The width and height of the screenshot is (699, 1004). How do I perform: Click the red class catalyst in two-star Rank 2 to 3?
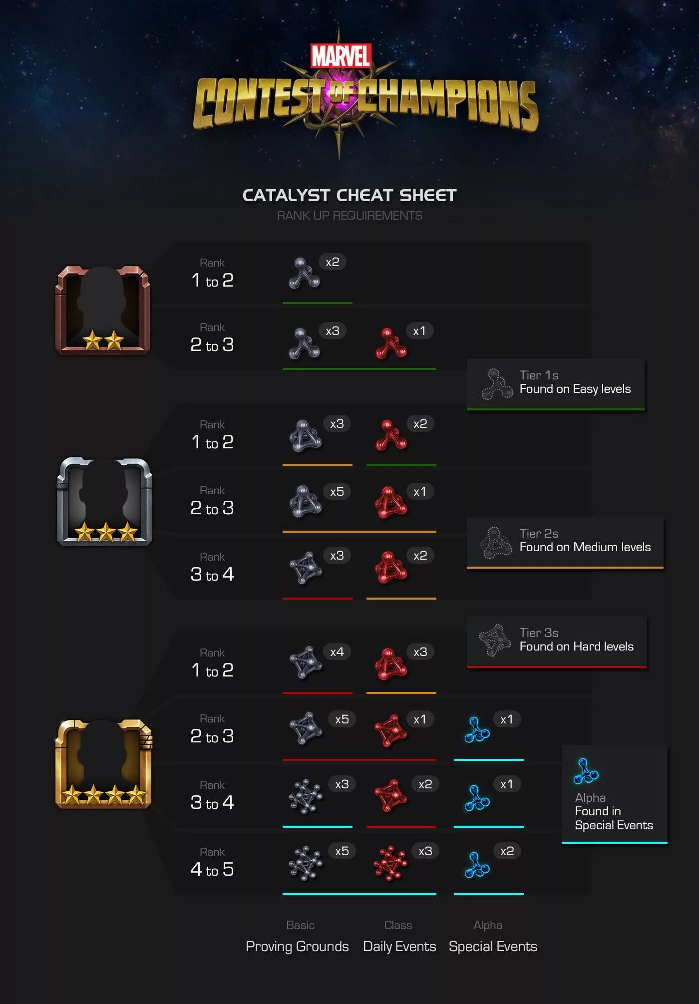tap(391, 343)
